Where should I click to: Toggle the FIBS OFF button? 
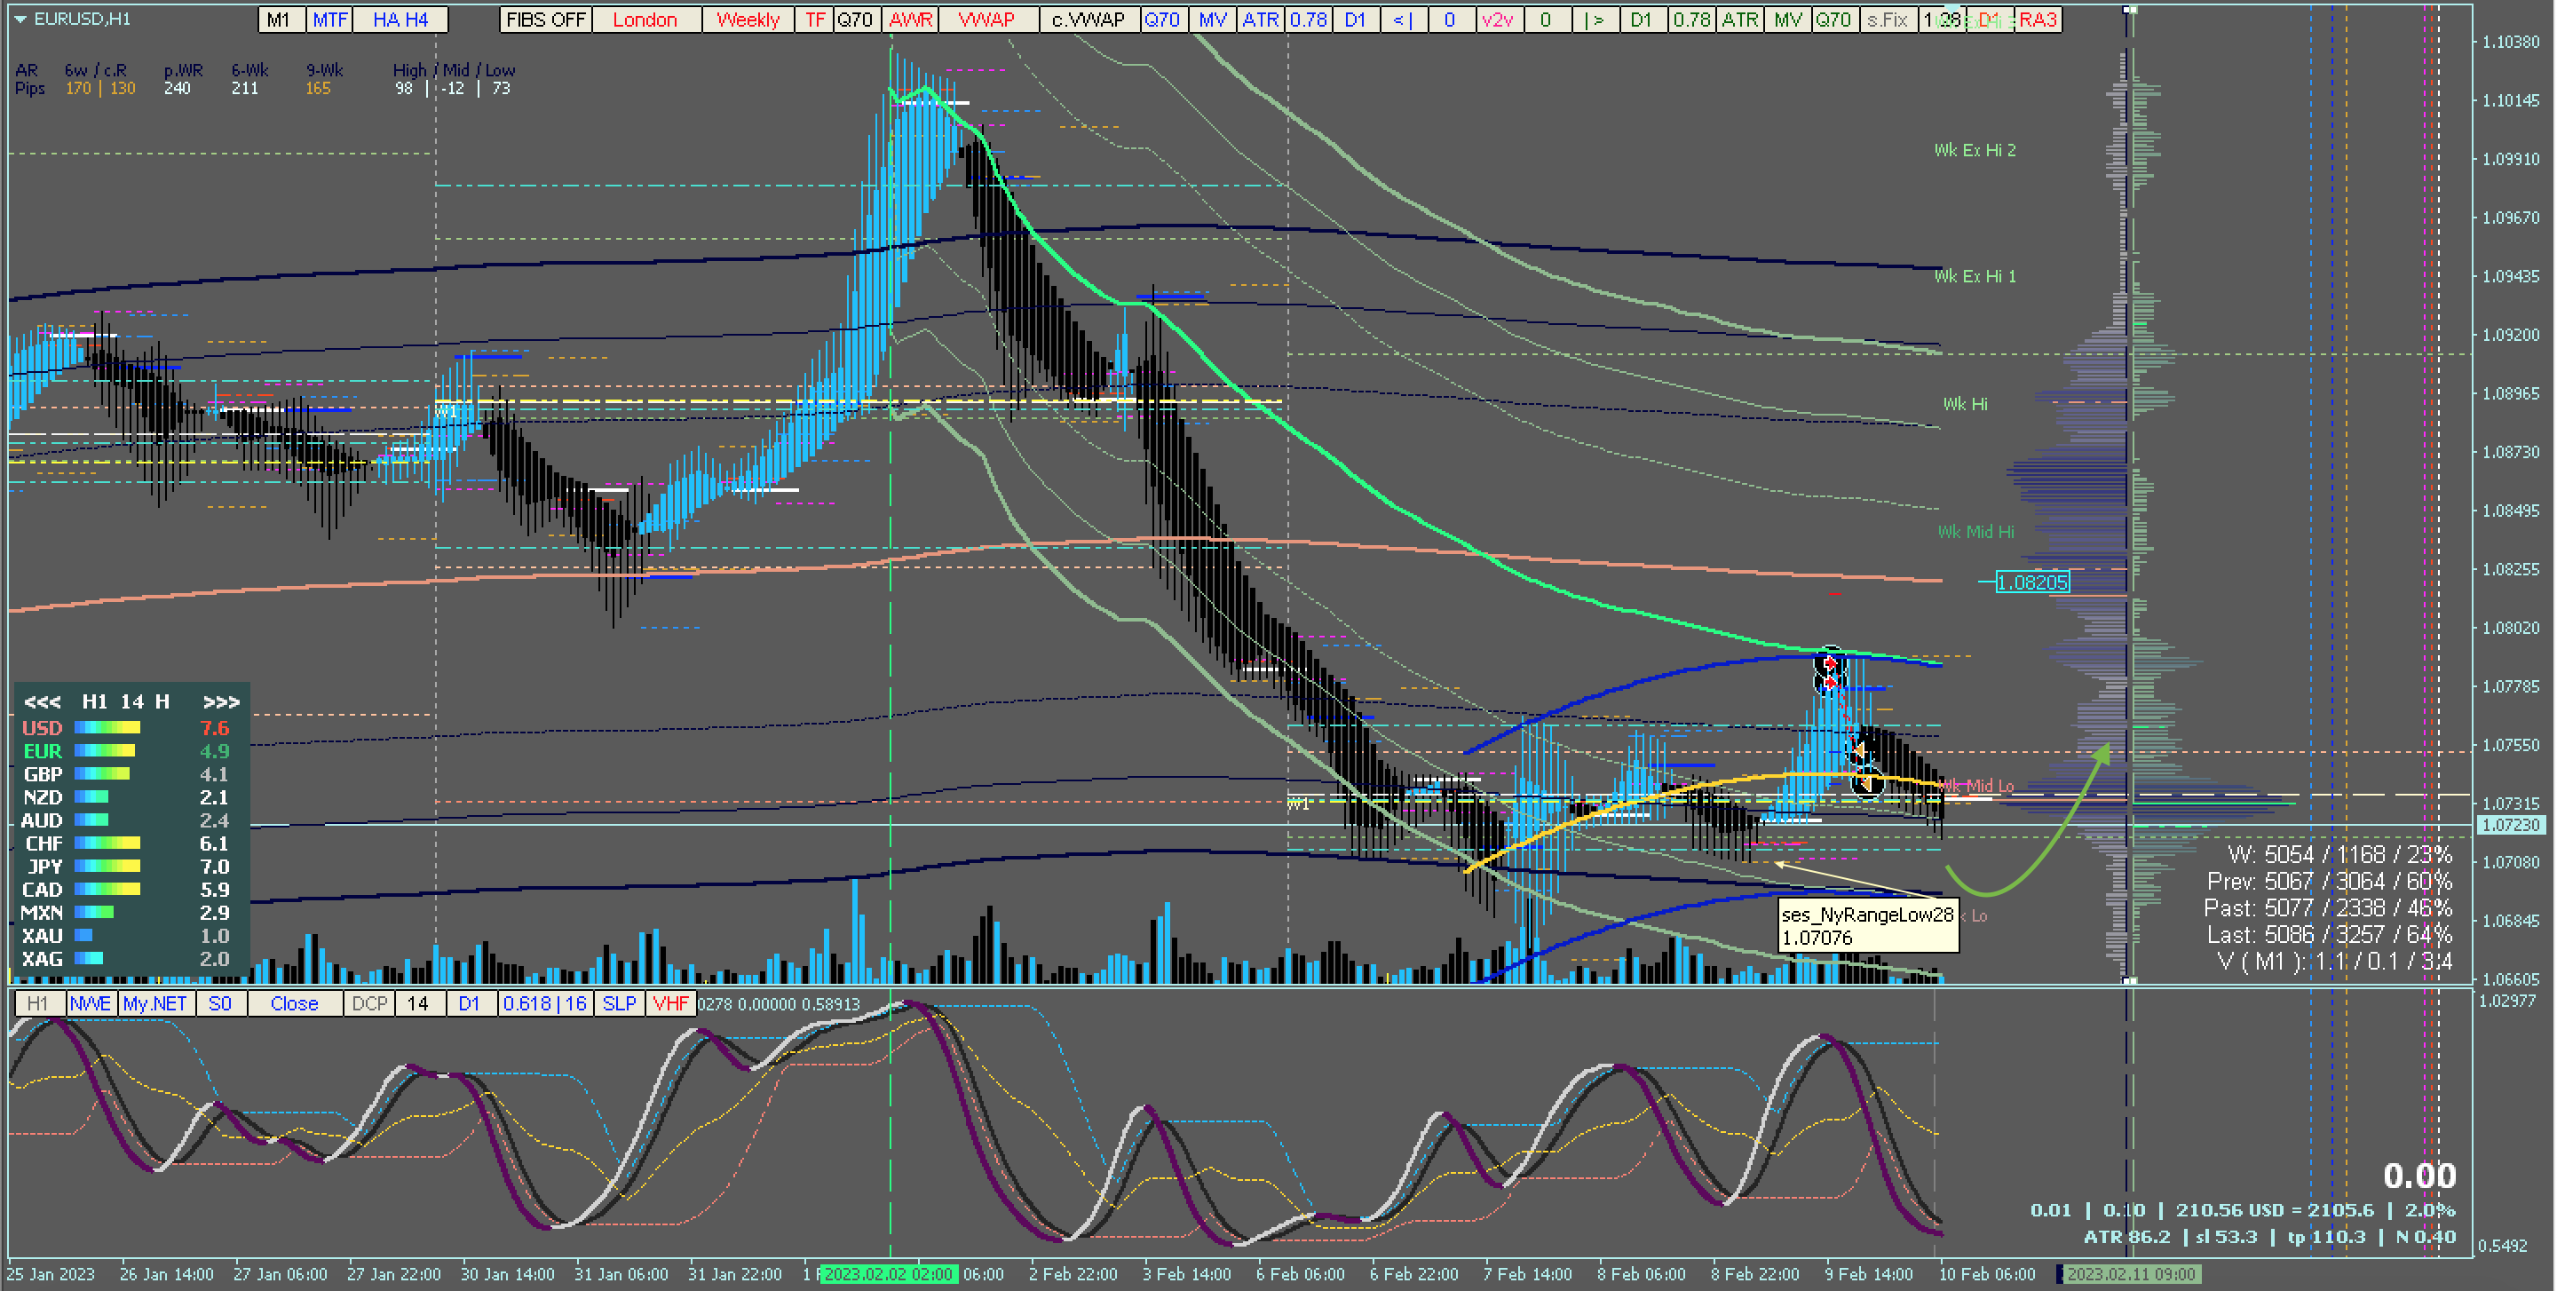click(545, 20)
